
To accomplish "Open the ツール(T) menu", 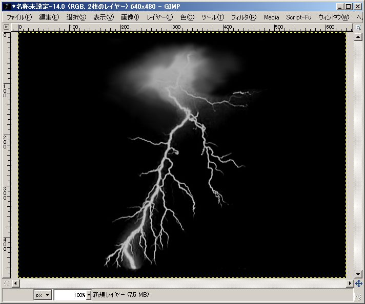I will point(213,17).
